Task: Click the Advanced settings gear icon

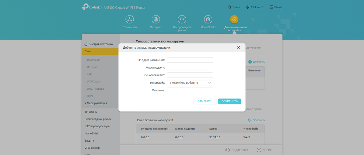Action: point(234,19)
